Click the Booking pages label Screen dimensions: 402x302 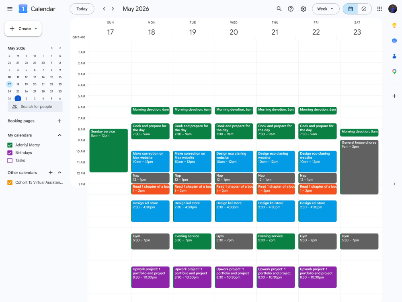(21, 121)
